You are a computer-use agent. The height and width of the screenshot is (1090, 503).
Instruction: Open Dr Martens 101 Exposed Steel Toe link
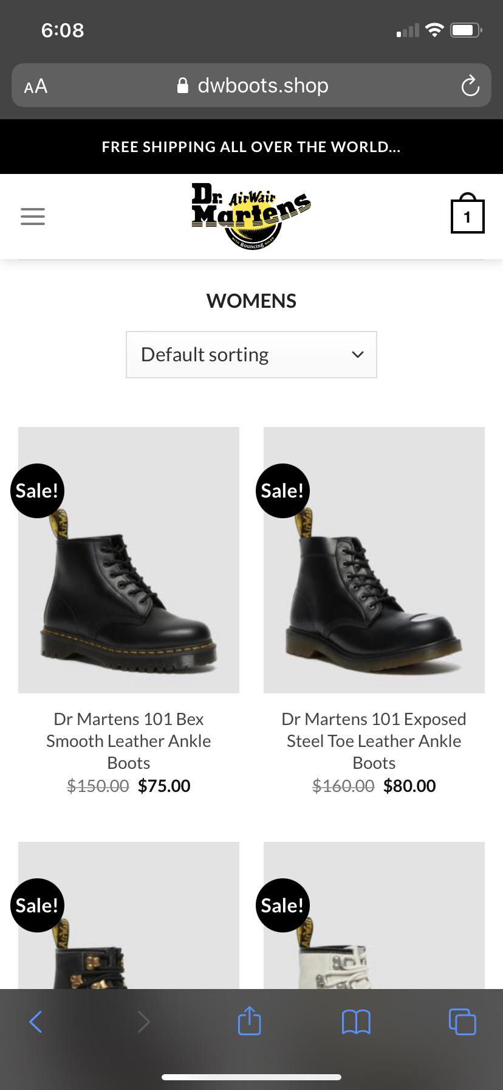tap(374, 741)
